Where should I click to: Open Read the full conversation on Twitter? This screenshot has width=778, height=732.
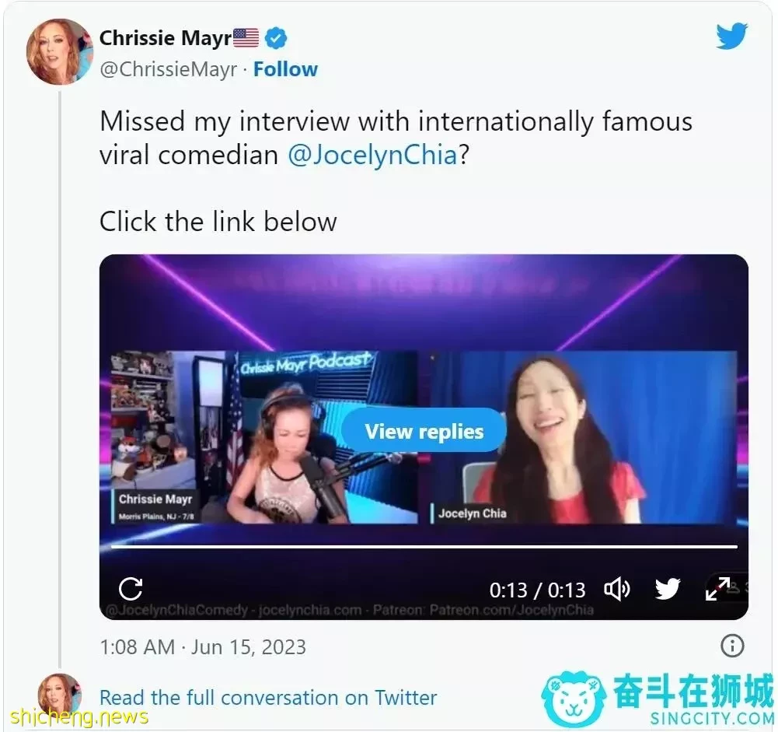tap(268, 698)
